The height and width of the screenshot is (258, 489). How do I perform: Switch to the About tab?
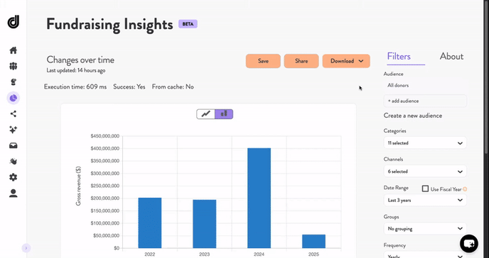(x=451, y=57)
